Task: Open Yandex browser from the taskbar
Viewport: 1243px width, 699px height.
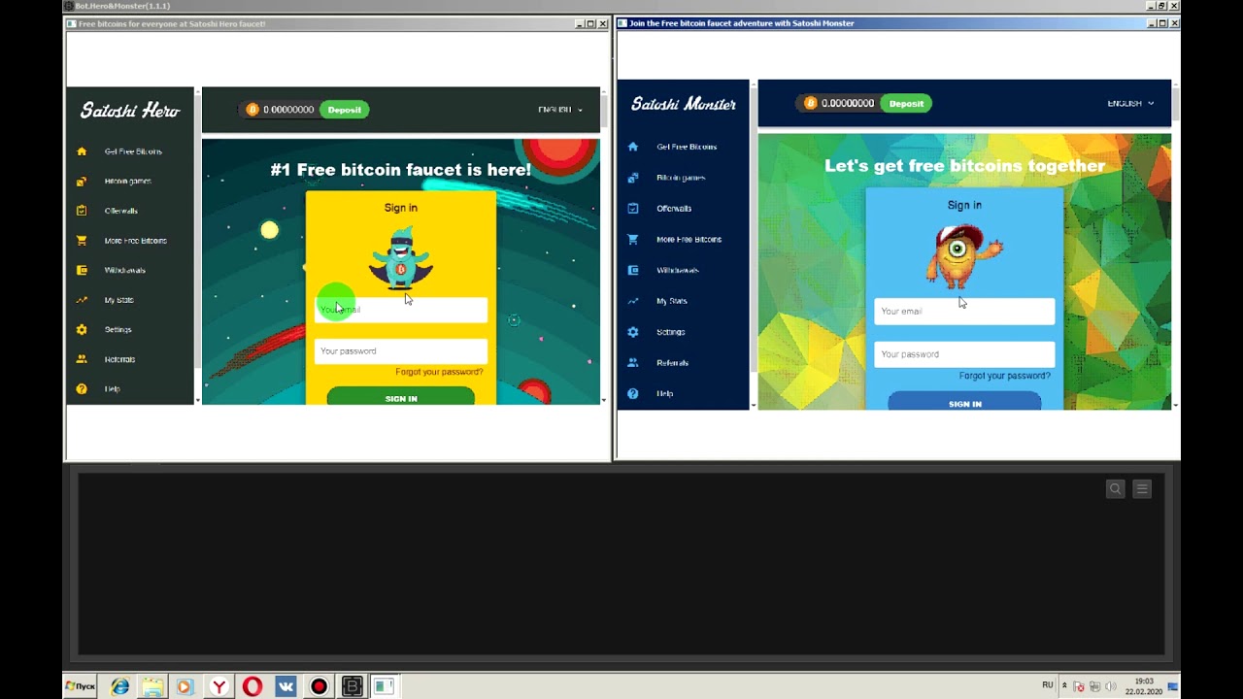Action: tap(219, 686)
